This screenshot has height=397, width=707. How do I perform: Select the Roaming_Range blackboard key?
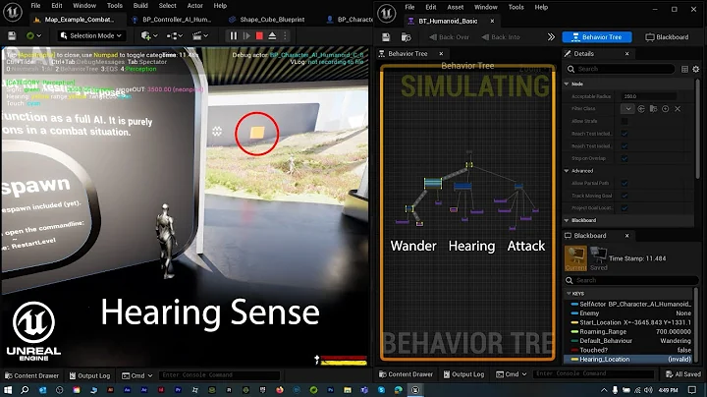(x=630, y=331)
